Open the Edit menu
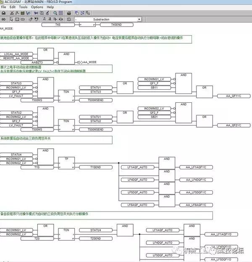252x262 pixels. coord(13,7)
